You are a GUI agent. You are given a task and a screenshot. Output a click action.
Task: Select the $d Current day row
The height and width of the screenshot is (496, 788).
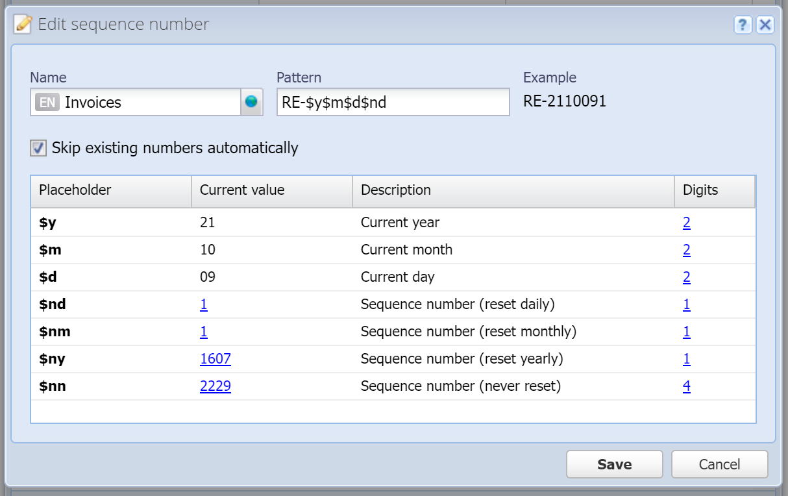[393, 277]
